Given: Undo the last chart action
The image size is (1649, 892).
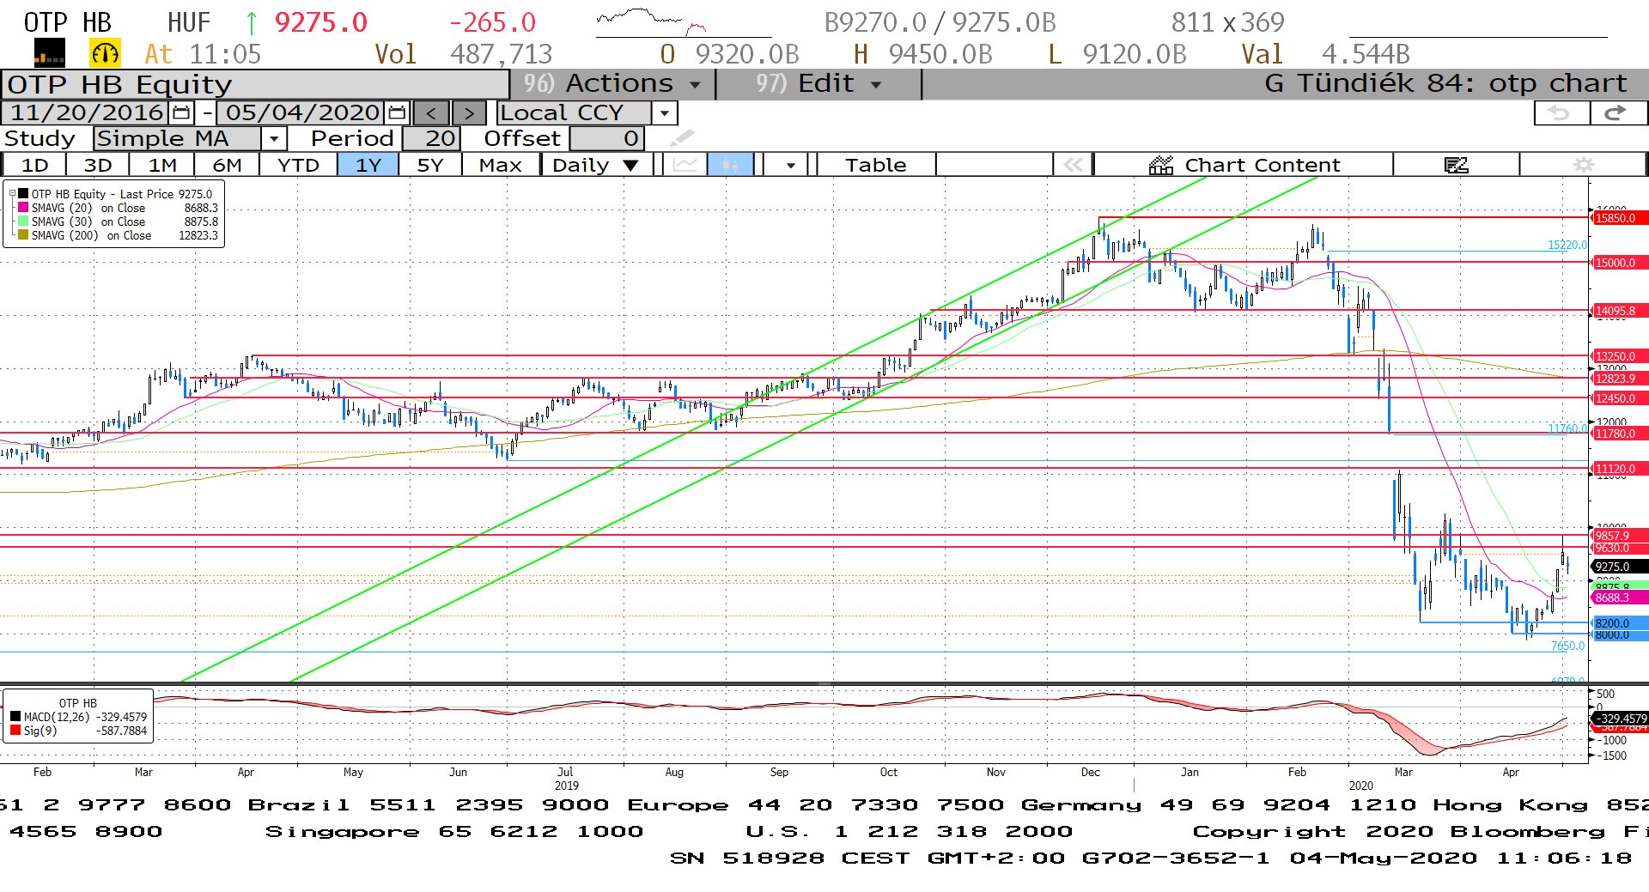Looking at the screenshot, I should (x=1560, y=112).
